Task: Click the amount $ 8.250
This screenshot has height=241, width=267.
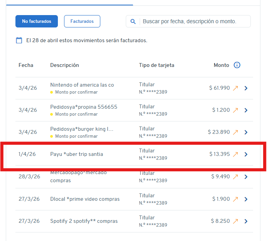Action: point(220,221)
